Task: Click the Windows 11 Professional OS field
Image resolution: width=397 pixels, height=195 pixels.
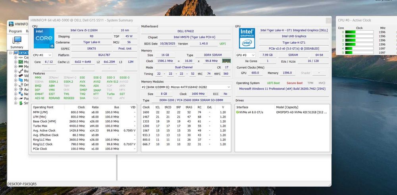Action: click(282, 89)
